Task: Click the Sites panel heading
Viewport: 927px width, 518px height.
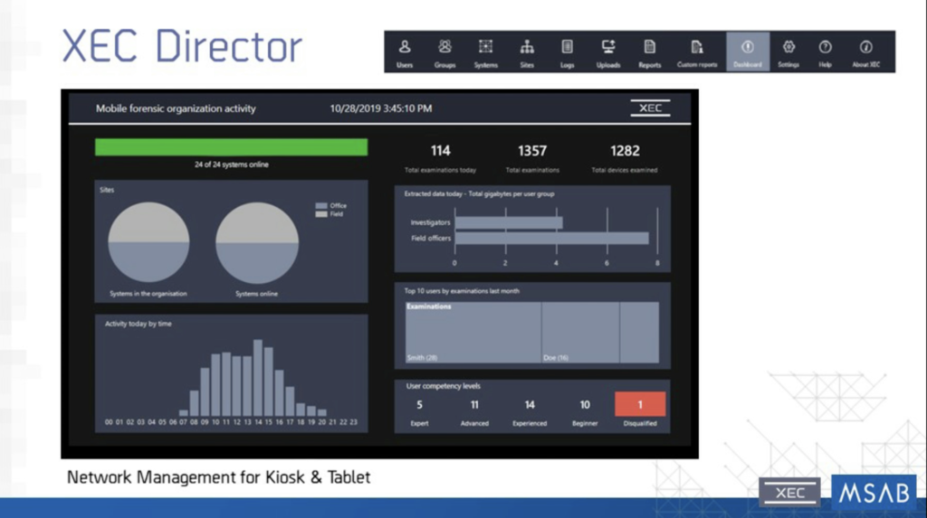Action: 107,190
